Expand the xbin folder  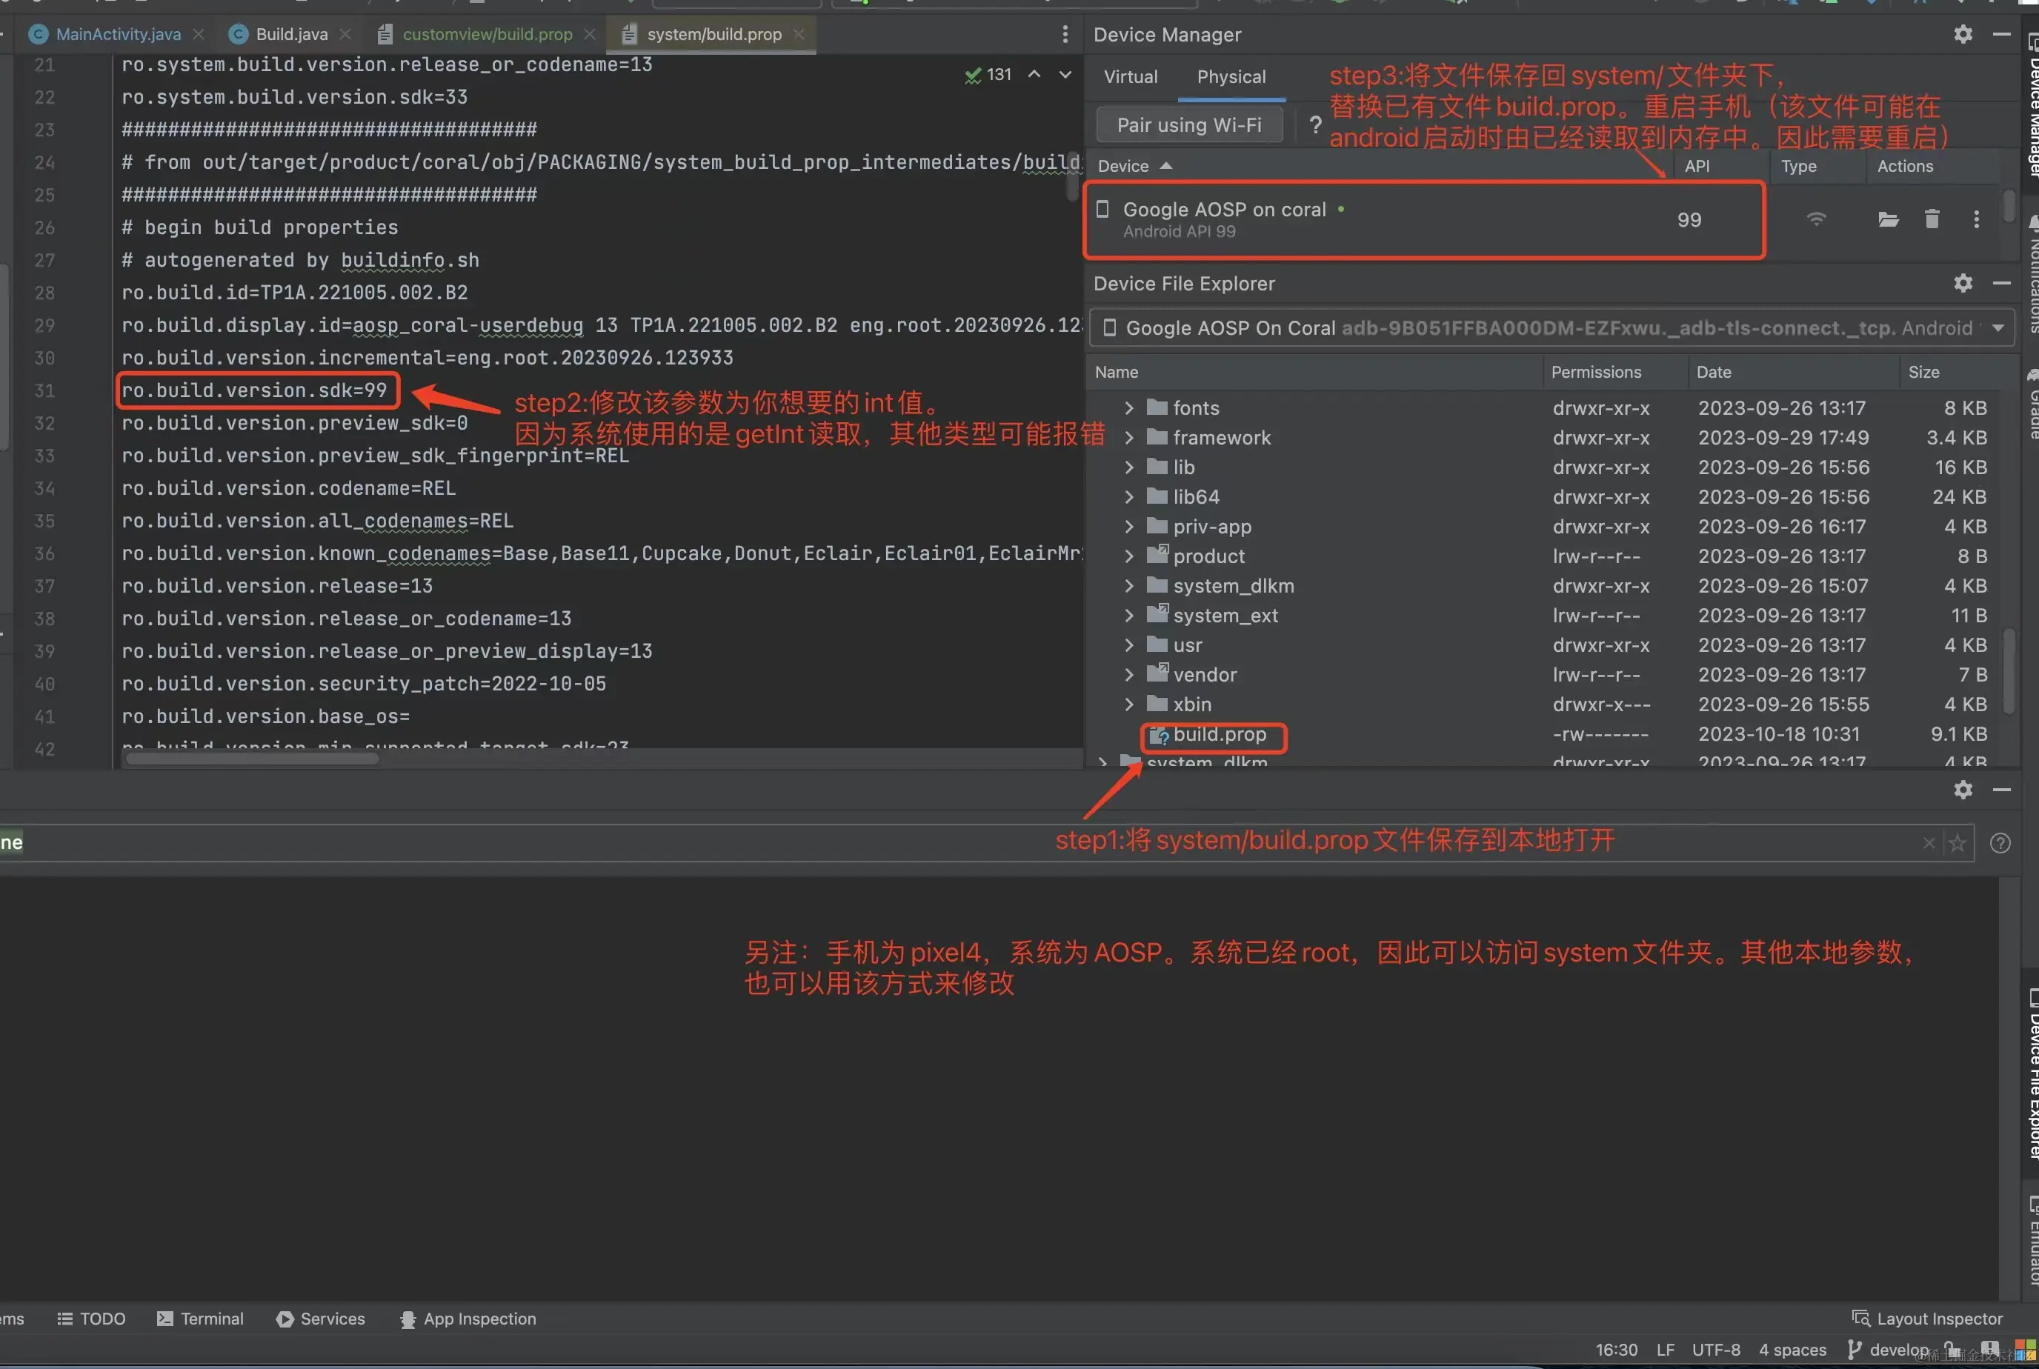(1128, 704)
